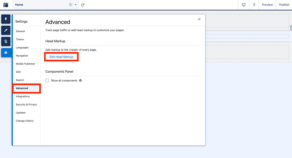Click the Preview button
The image size is (292, 158).
pos(267,5)
